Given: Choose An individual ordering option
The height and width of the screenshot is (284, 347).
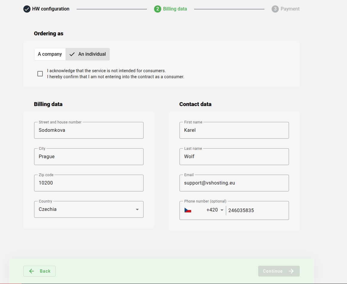Looking at the screenshot, I should [x=92, y=54].
